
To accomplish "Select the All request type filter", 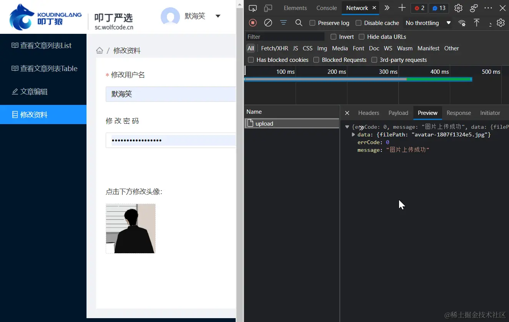I will click(x=251, y=48).
